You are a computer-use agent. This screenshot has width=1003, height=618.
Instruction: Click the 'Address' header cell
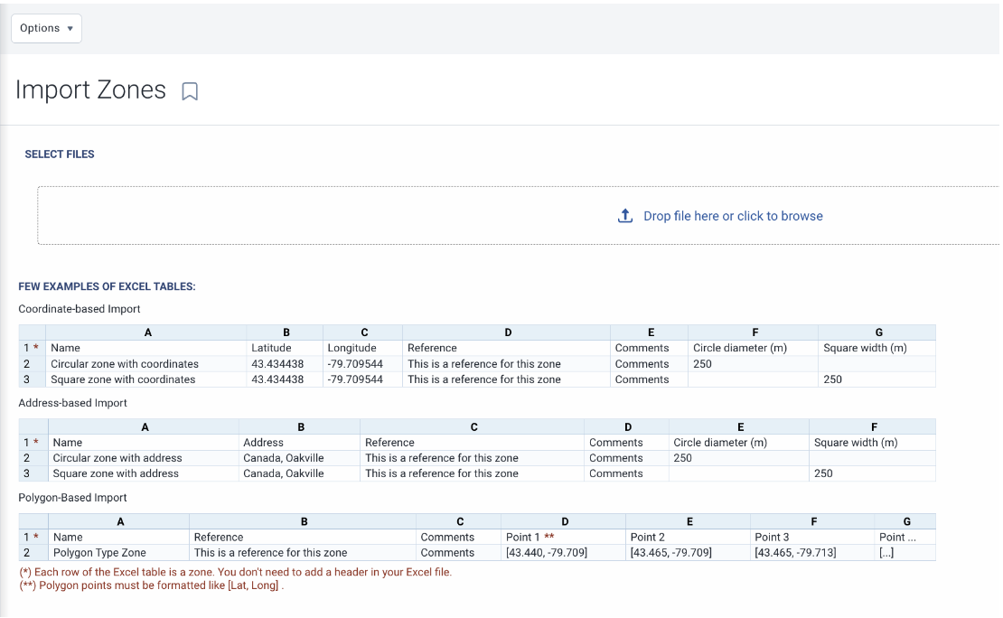click(263, 443)
